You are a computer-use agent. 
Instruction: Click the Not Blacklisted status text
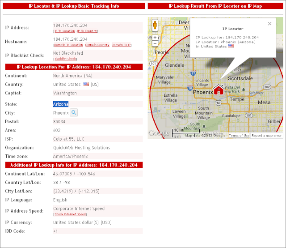coord(68,53)
